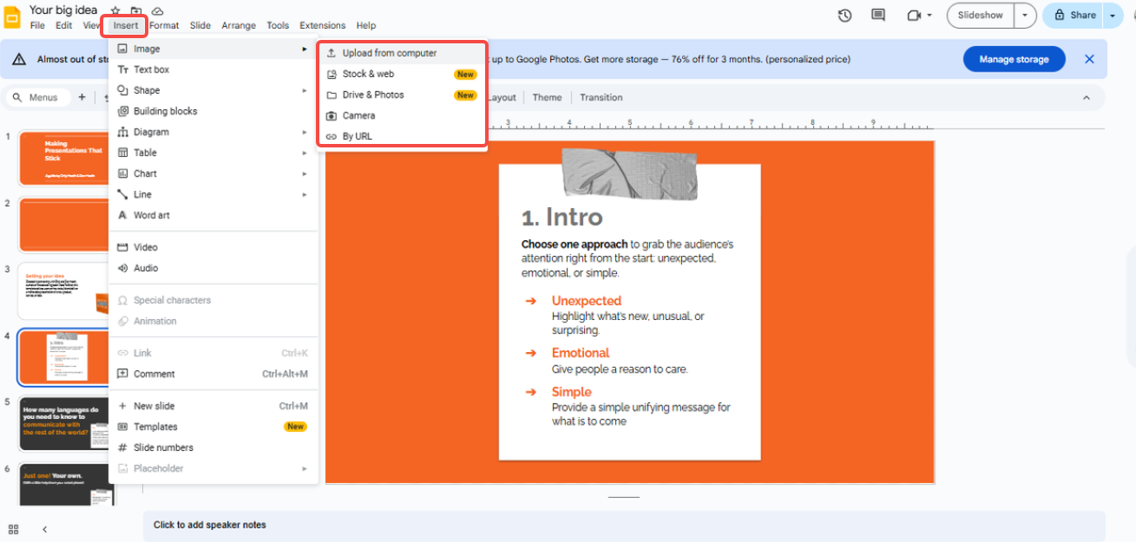Open the Slideshow dropdown arrow
Viewport: 1136px width, 542px height.
tap(1024, 15)
